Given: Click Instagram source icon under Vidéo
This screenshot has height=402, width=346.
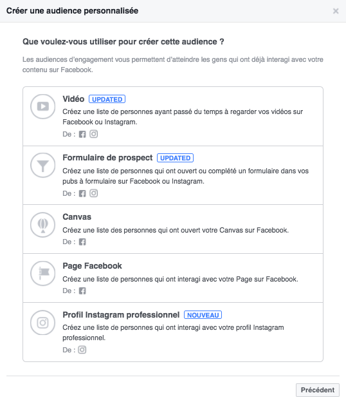Looking at the screenshot, I should click(94, 134).
